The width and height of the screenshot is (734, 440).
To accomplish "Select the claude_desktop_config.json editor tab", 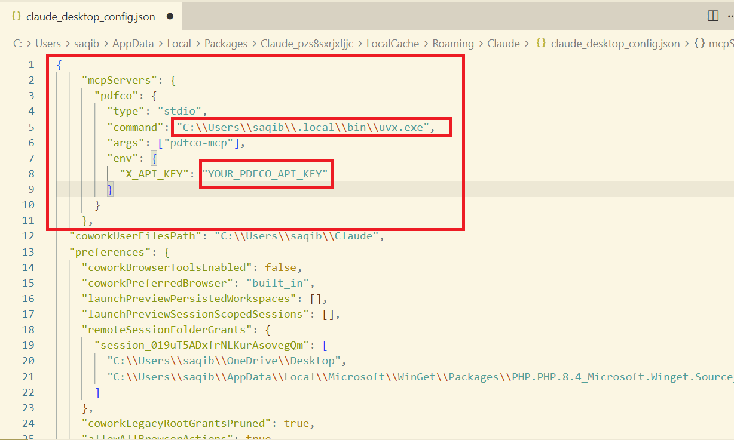I will [92, 17].
